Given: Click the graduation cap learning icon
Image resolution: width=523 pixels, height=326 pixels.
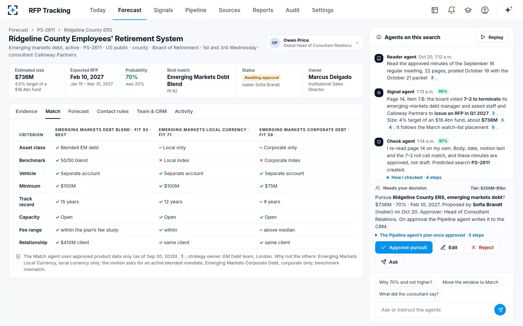Looking at the screenshot, I should click(468, 10).
